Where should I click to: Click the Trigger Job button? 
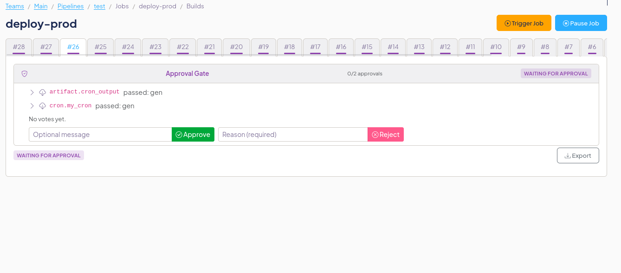(x=524, y=23)
